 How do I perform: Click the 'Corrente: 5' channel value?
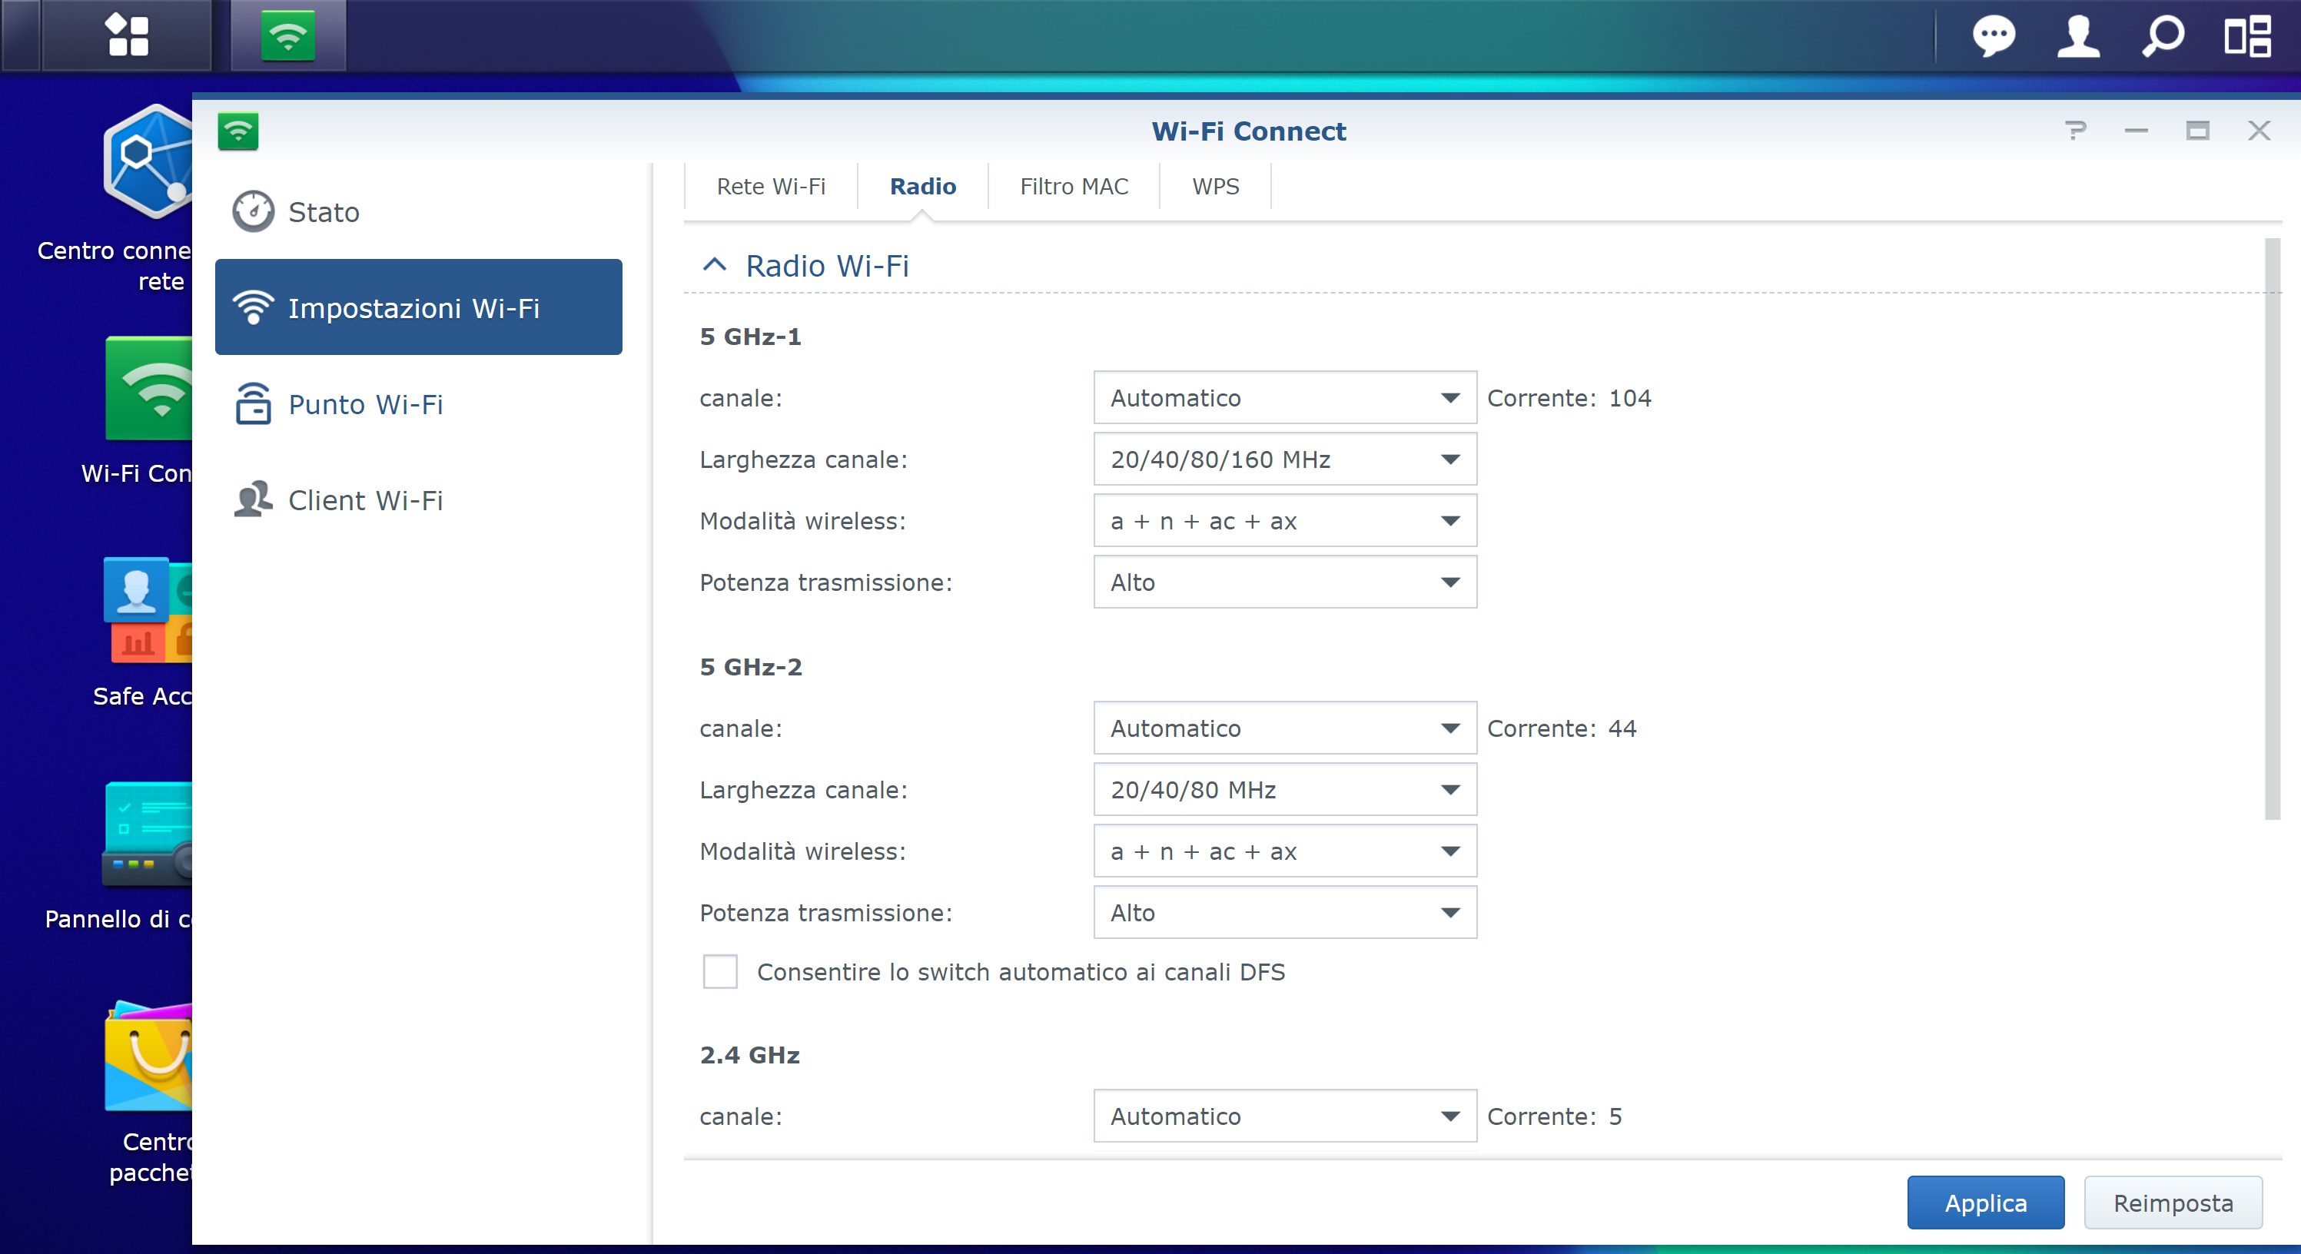1554,1117
